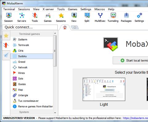
Task: Click the Tools toolbar icon
Action: (35, 18)
